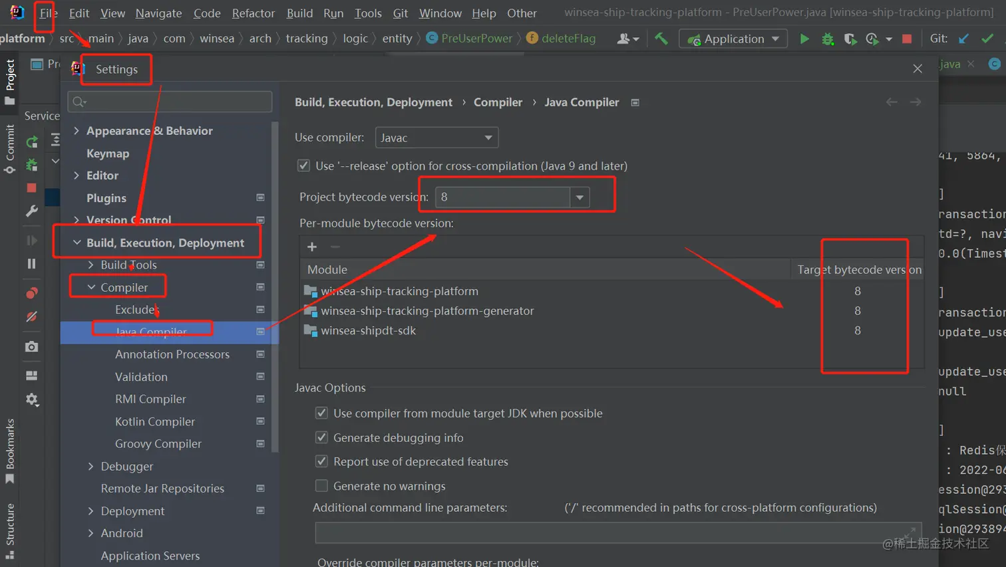Viewport: 1006px width, 567px height.
Task: Update project with the blue Git arrow
Action: tap(963, 39)
